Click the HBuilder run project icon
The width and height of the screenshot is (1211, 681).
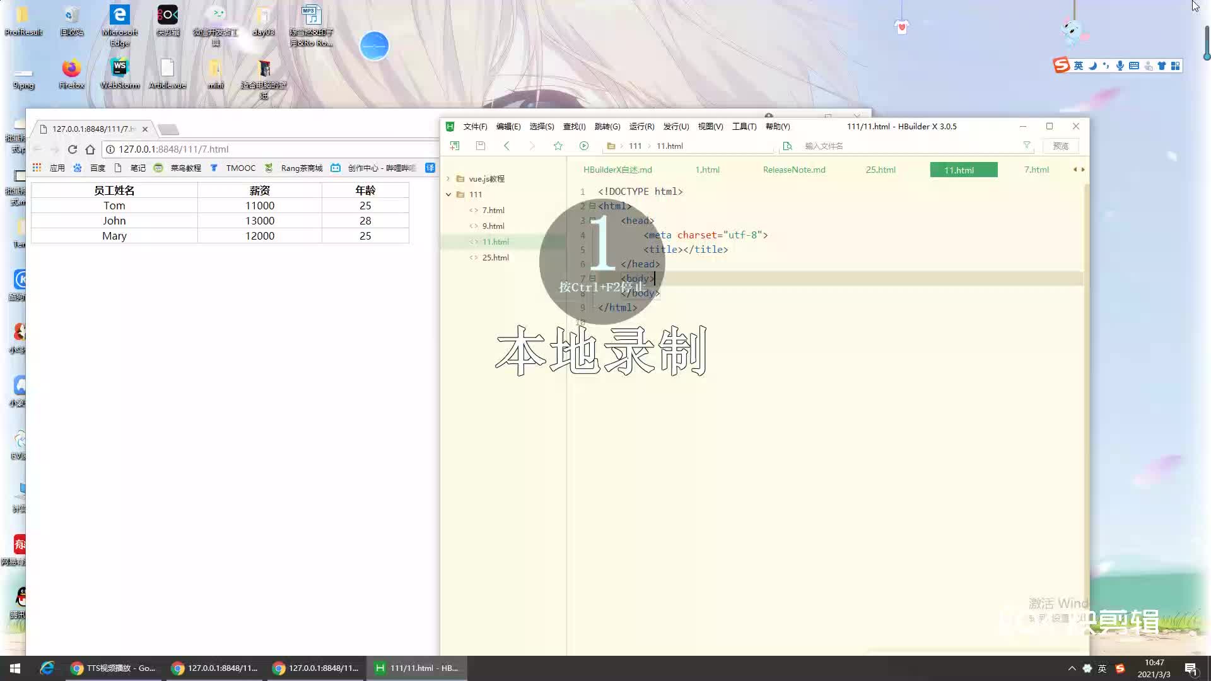tap(584, 146)
